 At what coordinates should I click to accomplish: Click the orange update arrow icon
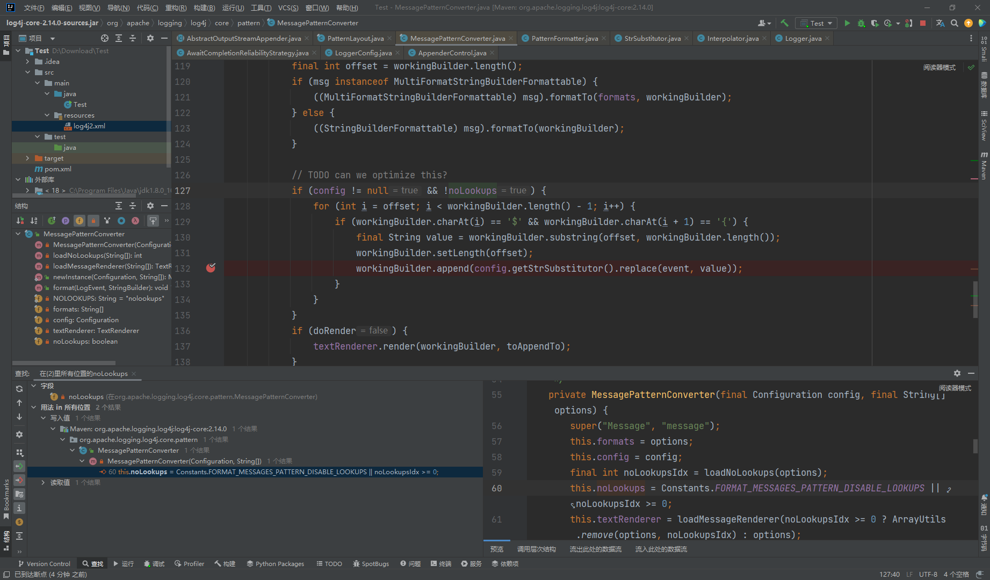[968, 23]
